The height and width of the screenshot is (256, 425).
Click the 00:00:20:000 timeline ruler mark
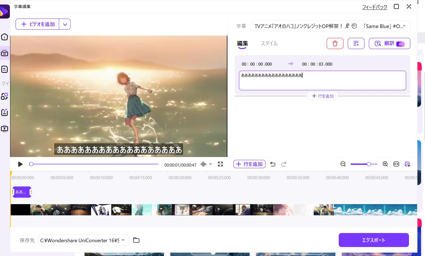[180, 177]
